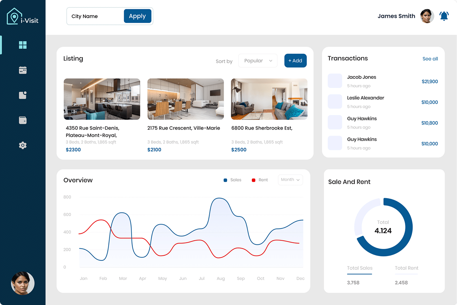This screenshot has height=305, width=457.
Task: Click the Leslie Alexander transaction name
Action: coord(366,98)
